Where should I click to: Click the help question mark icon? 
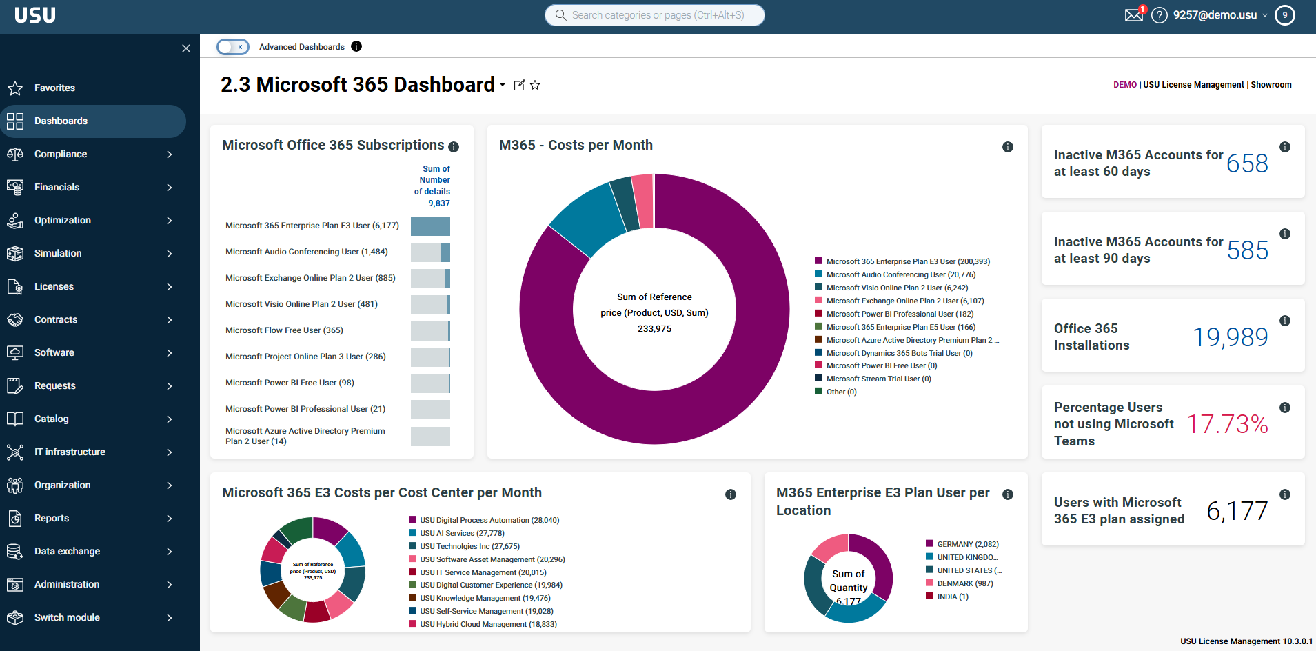point(1160,15)
